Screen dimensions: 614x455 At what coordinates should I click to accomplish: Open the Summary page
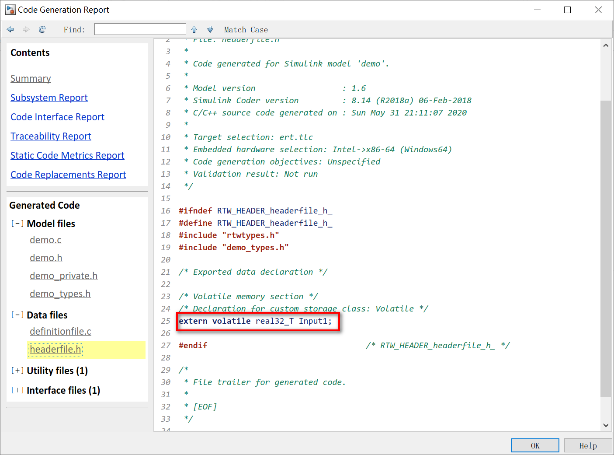pyautogui.click(x=31, y=79)
